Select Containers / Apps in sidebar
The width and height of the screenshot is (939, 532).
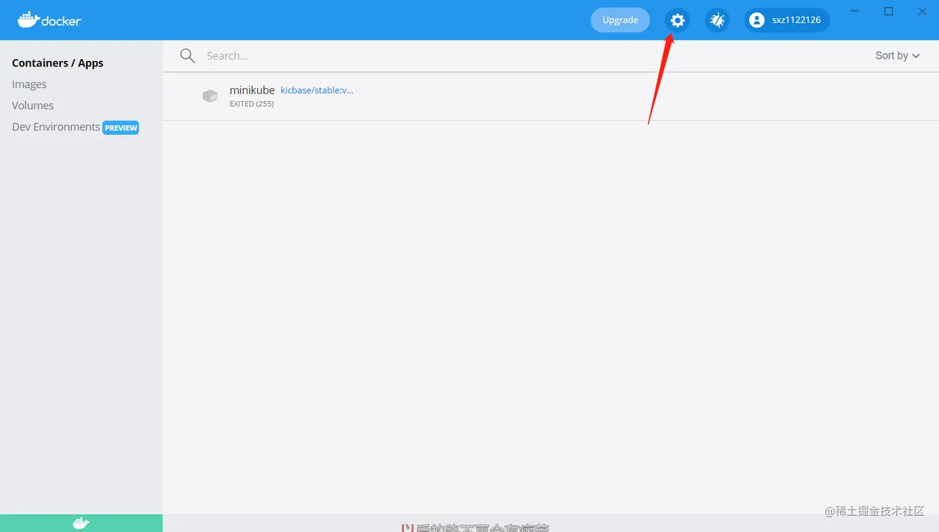click(58, 63)
